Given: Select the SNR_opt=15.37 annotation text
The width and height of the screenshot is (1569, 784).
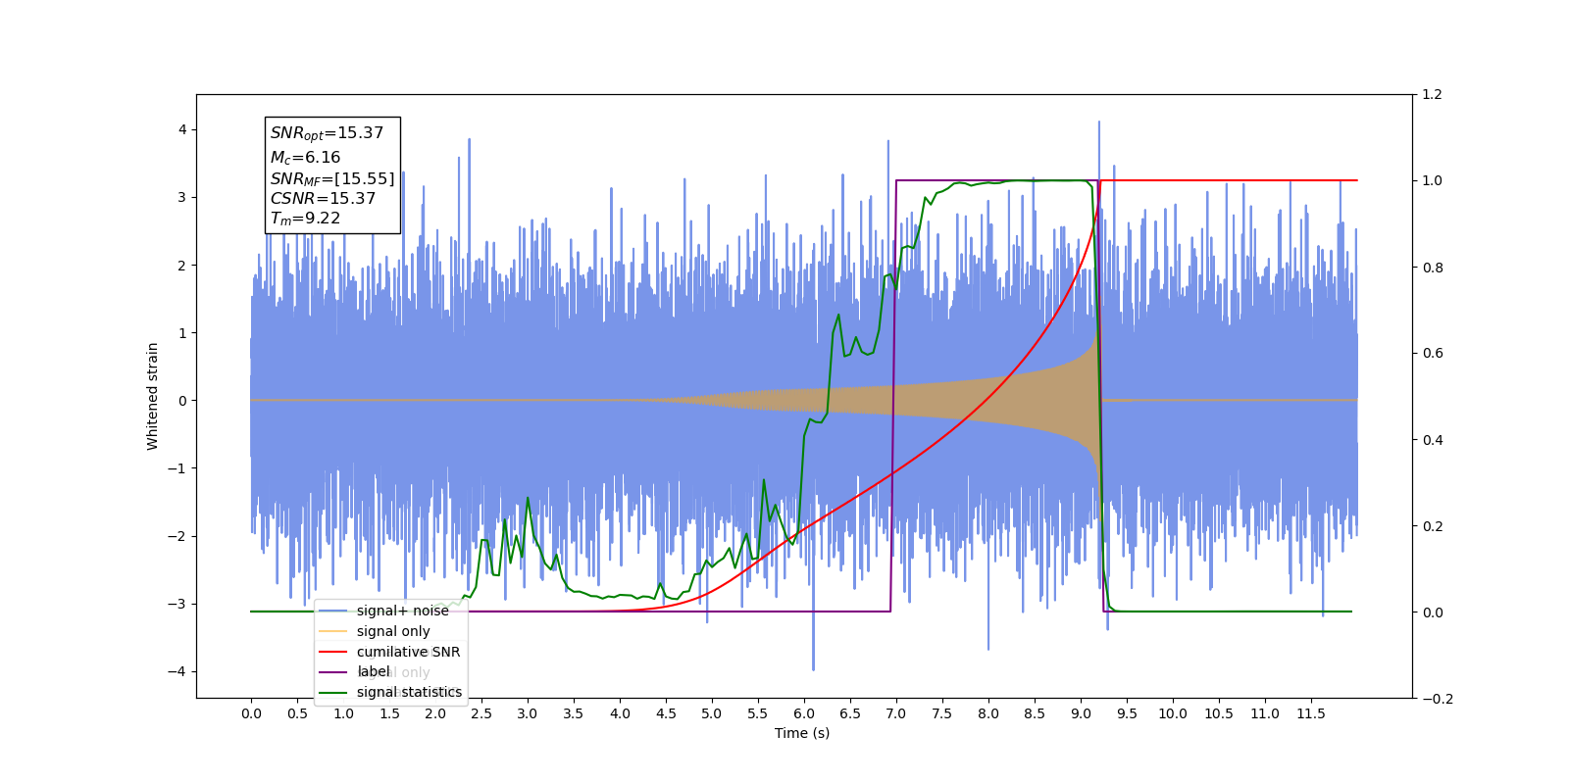Looking at the screenshot, I should 327,133.
